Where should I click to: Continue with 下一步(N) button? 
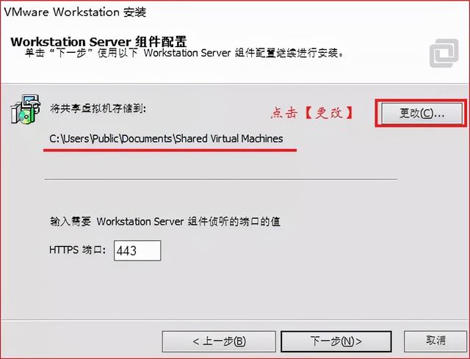(336, 341)
